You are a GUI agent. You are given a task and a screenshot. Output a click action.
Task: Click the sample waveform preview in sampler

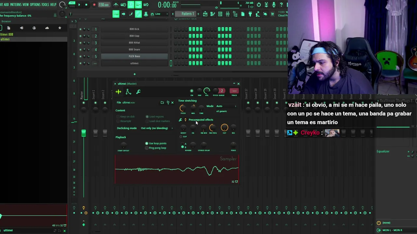(x=177, y=169)
